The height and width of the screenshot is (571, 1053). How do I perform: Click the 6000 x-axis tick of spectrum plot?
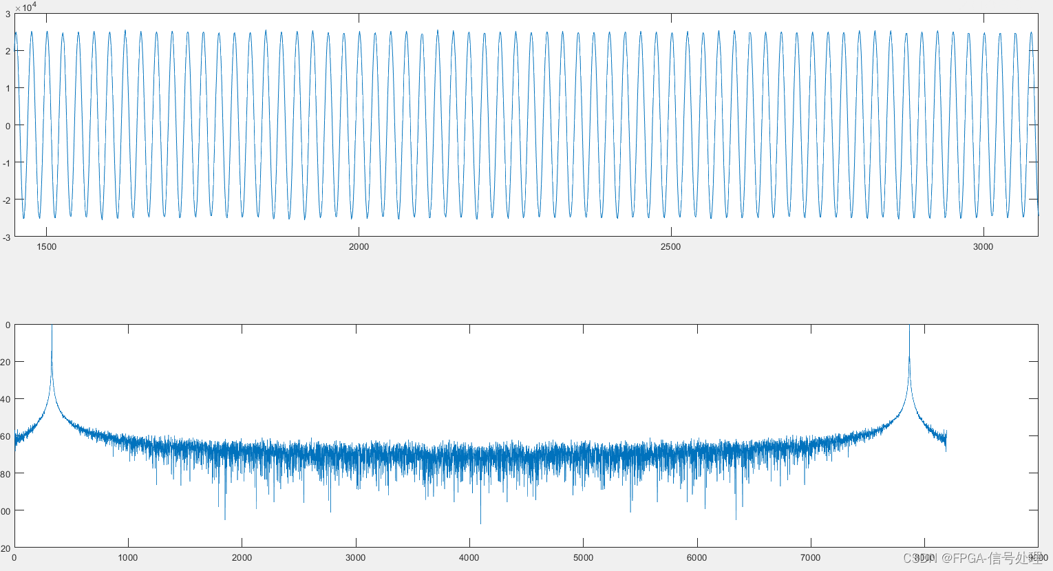697,558
